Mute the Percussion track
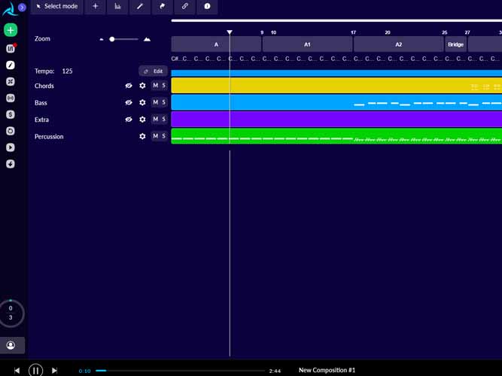 click(x=155, y=136)
